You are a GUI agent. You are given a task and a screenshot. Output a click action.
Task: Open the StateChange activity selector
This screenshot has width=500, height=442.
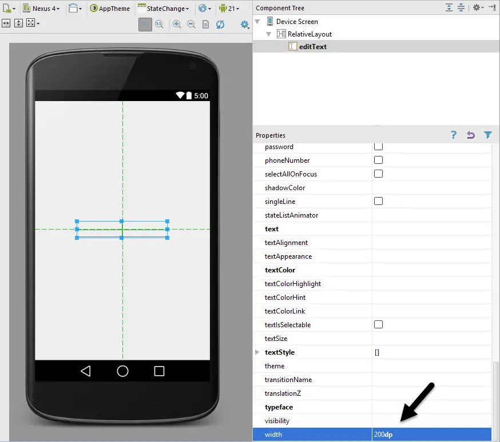164,9
